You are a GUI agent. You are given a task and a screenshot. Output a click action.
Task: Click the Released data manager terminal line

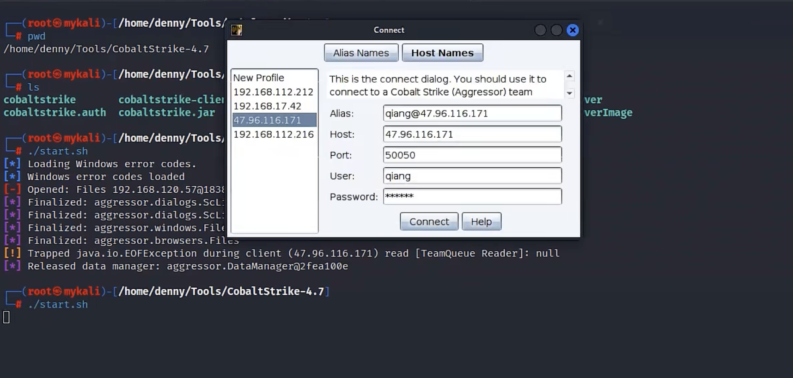pyautogui.click(x=176, y=266)
